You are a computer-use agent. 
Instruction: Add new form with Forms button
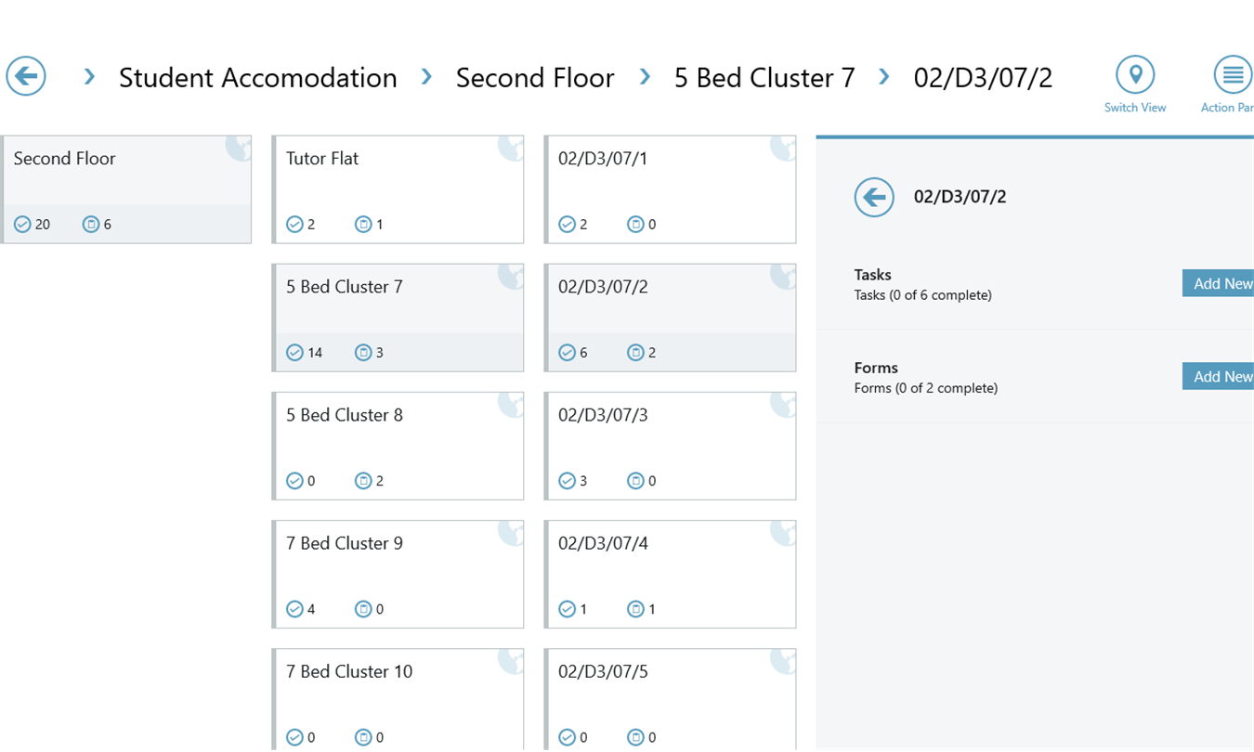point(1221,377)
